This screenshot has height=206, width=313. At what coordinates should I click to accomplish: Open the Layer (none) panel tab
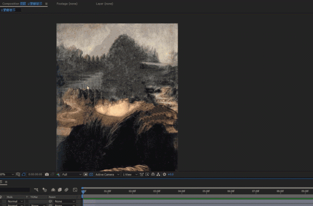[x=104, y=3]
